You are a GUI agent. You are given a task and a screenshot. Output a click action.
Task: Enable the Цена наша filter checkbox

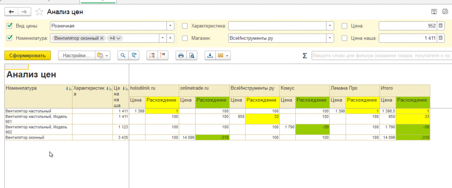[x=344, y=38]
